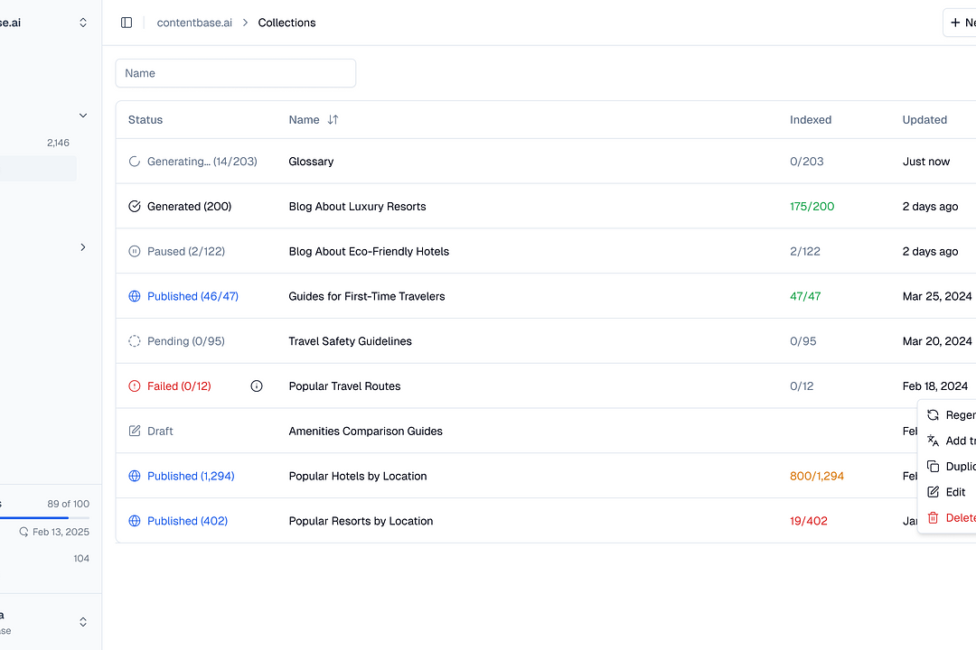Click the Duplicate icon in the context menu
The image size is (976, 650).
[933, 466]
